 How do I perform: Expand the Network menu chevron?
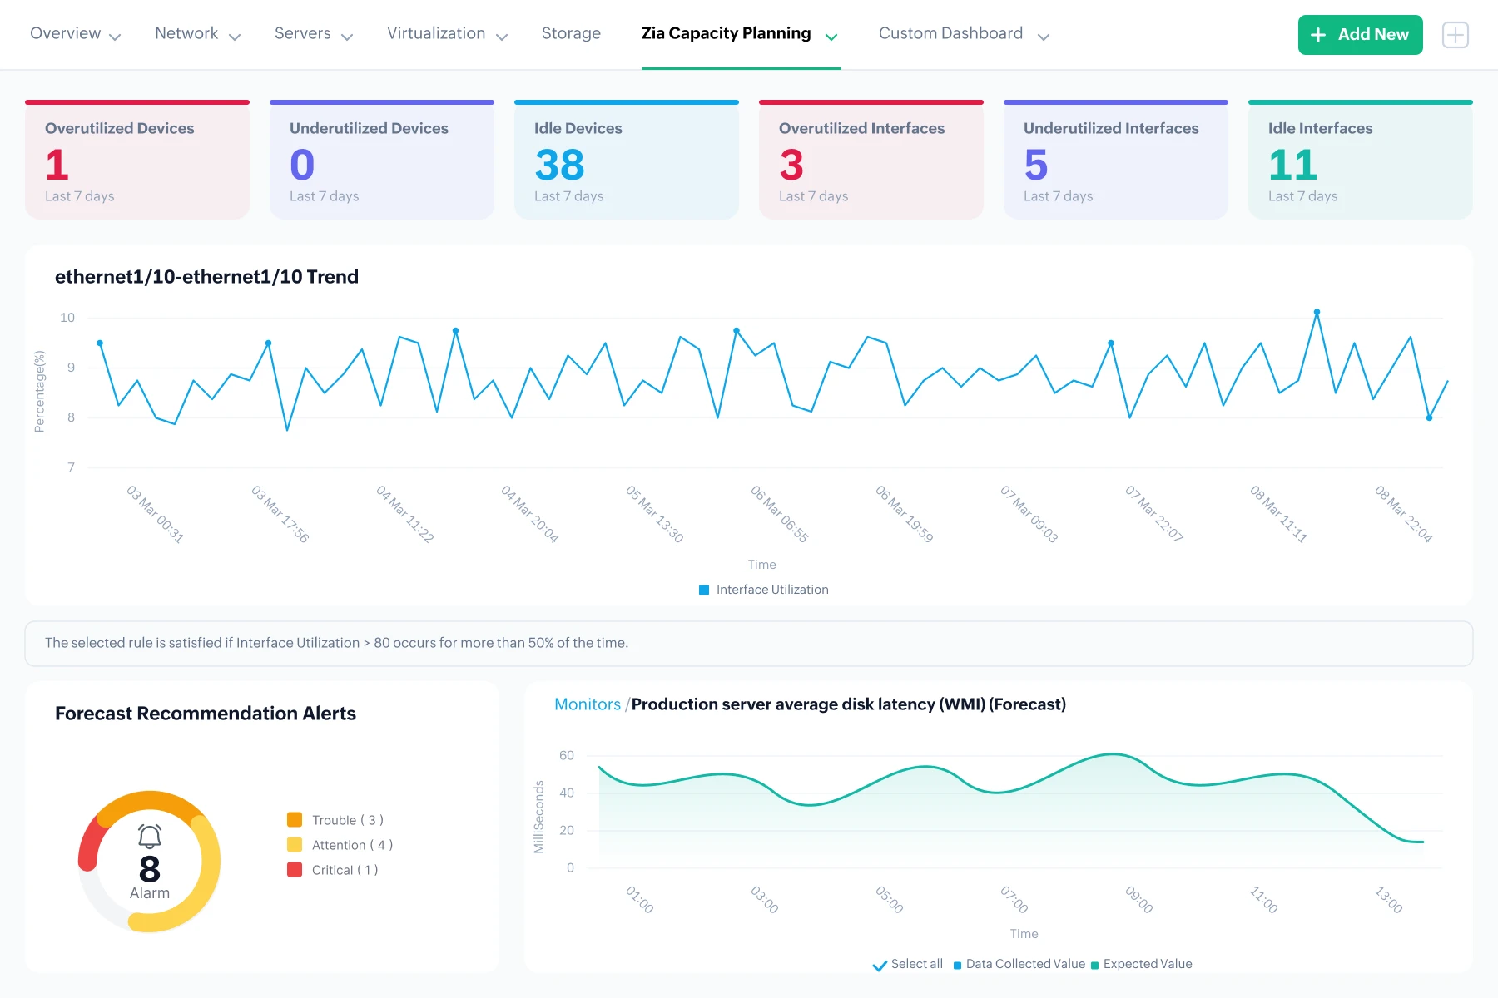click(x=235, y=37)
